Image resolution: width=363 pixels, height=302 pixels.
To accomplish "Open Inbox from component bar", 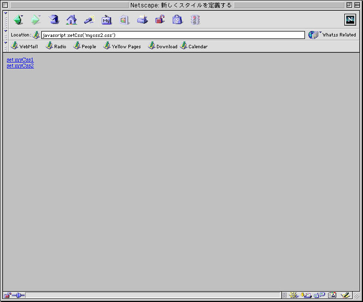I will coord(306,295).
